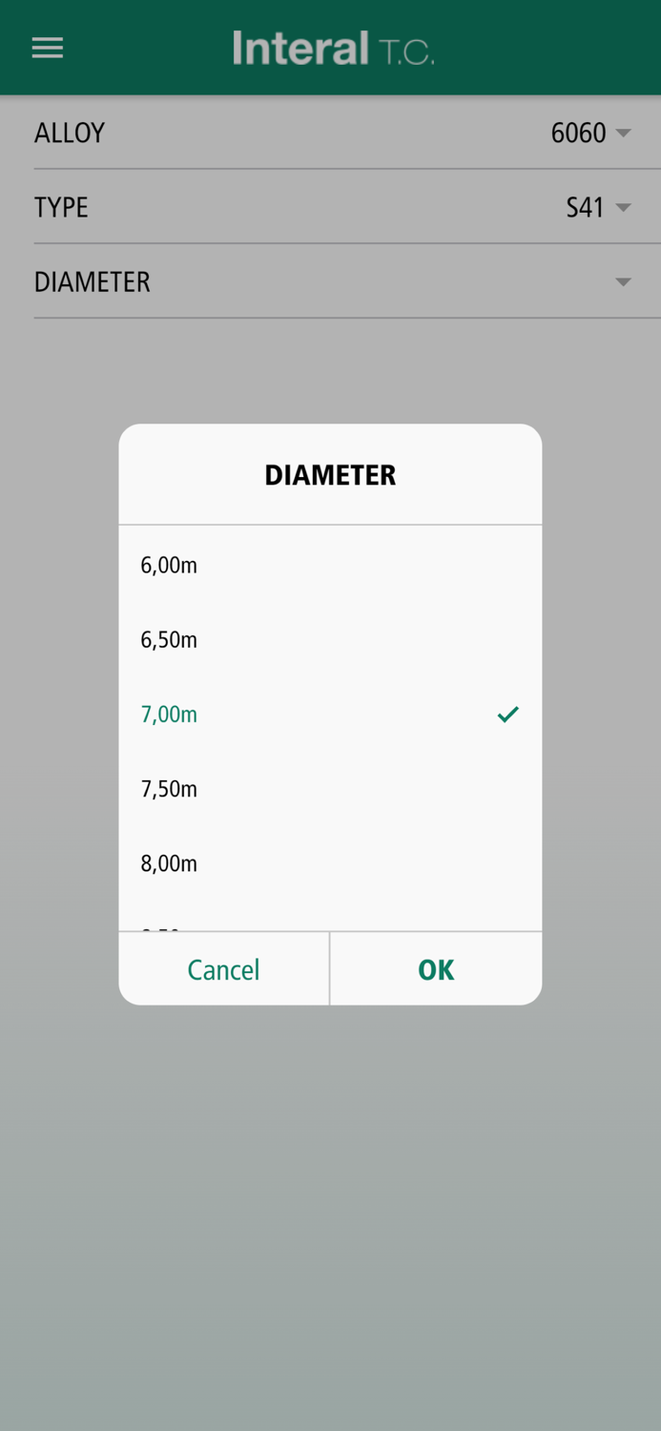
Task: Tap the ALLOY field label
Action: coord(70,133)
